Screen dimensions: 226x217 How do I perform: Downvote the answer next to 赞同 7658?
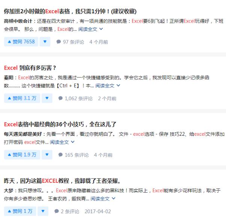(45, 42)
